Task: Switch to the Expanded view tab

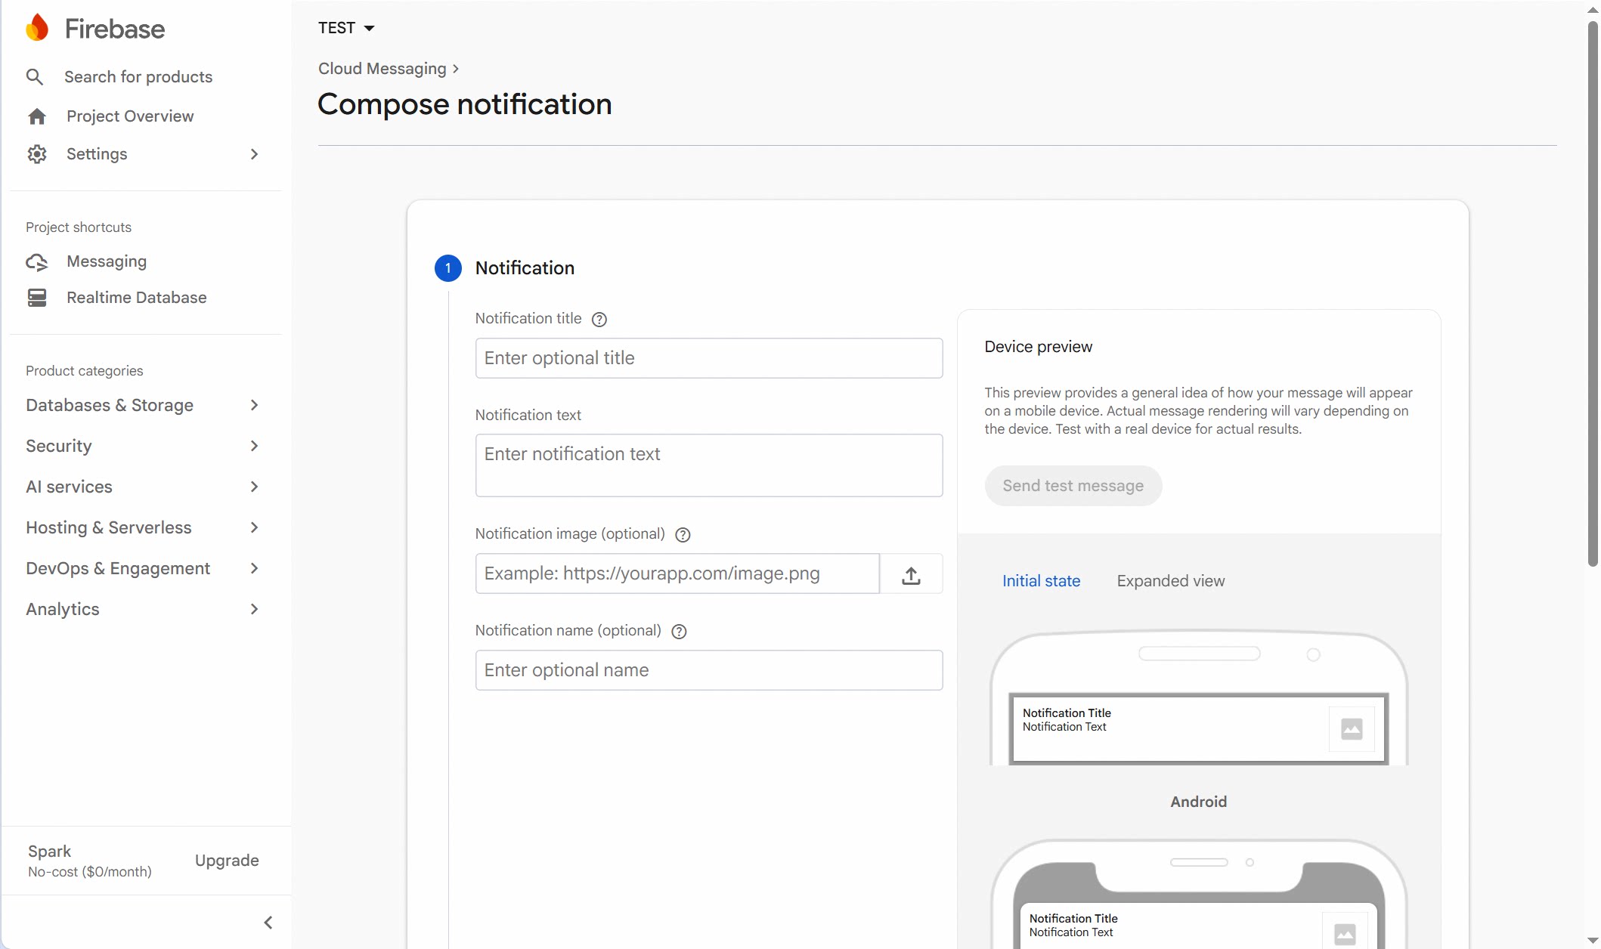Action: [1170, 581]
